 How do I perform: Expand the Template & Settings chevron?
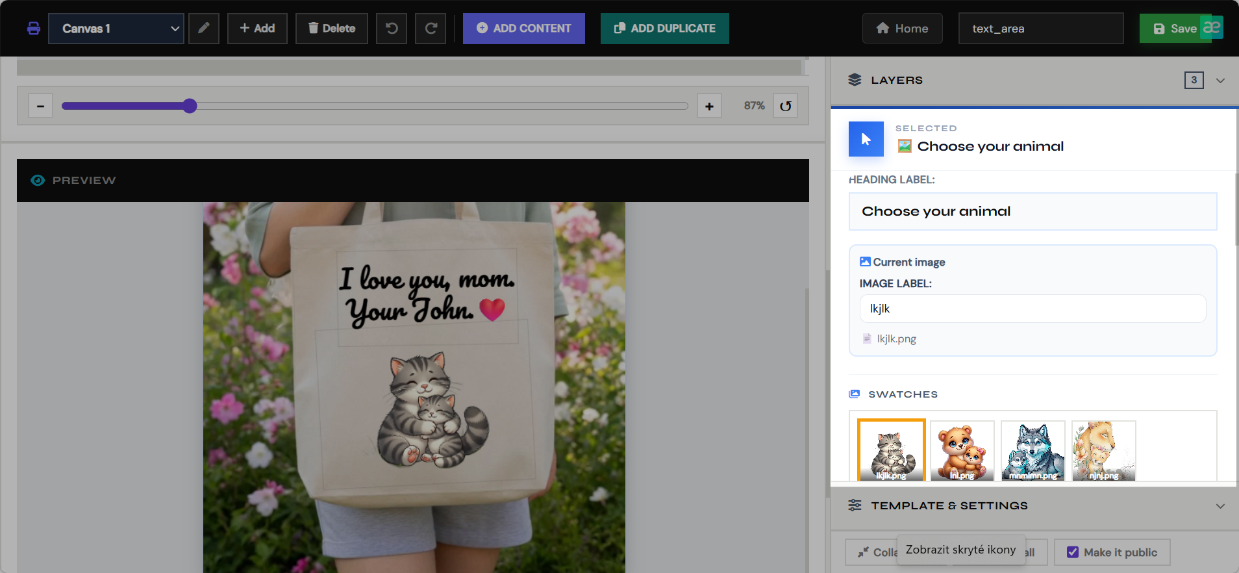pos(1221,506)
